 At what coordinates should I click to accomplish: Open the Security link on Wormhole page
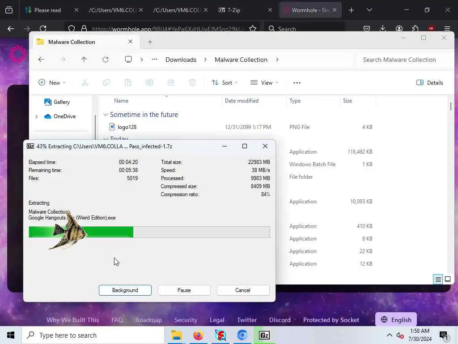pyautogui.click(x=186, y=320)
